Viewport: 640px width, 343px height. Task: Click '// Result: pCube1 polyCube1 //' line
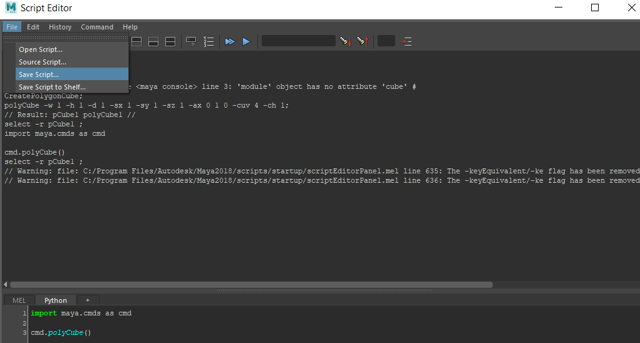click(x=70, y=115)
